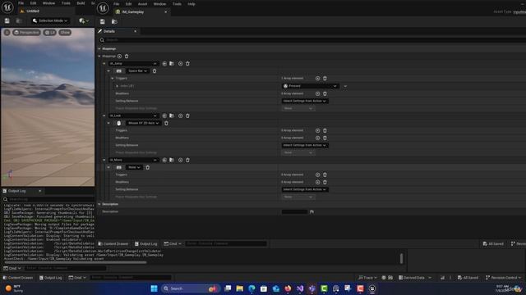
Task: Save current level in main editor toolbar
Action: pos(7,20)
